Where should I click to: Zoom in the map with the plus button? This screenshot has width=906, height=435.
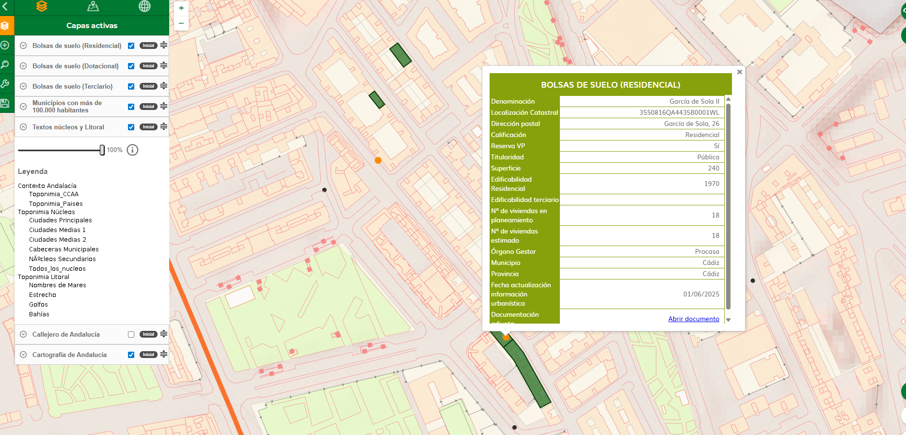pos(181,8)
